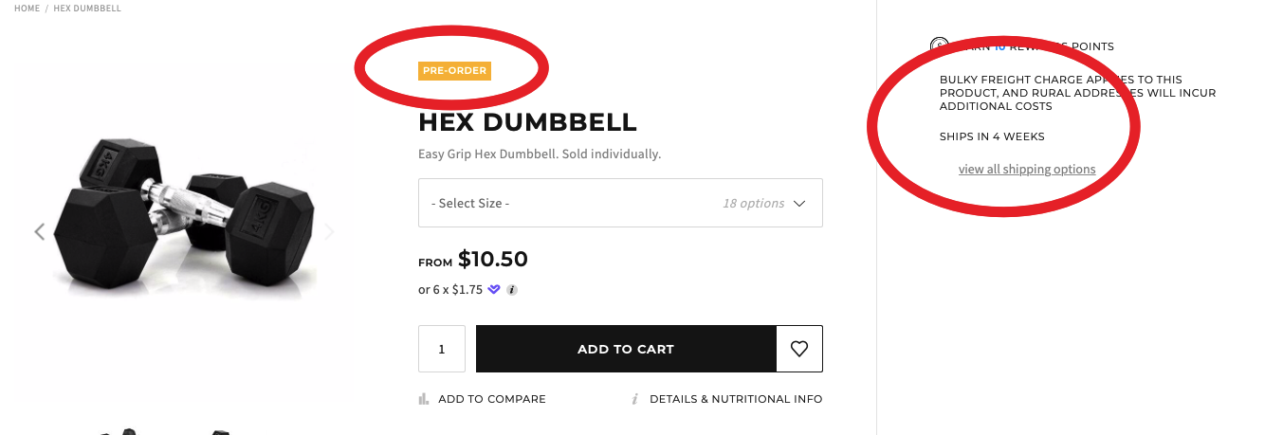The image size is (1283, 435).
Task: Click the ADD TO COMPARE label
Action: [491, 399]
